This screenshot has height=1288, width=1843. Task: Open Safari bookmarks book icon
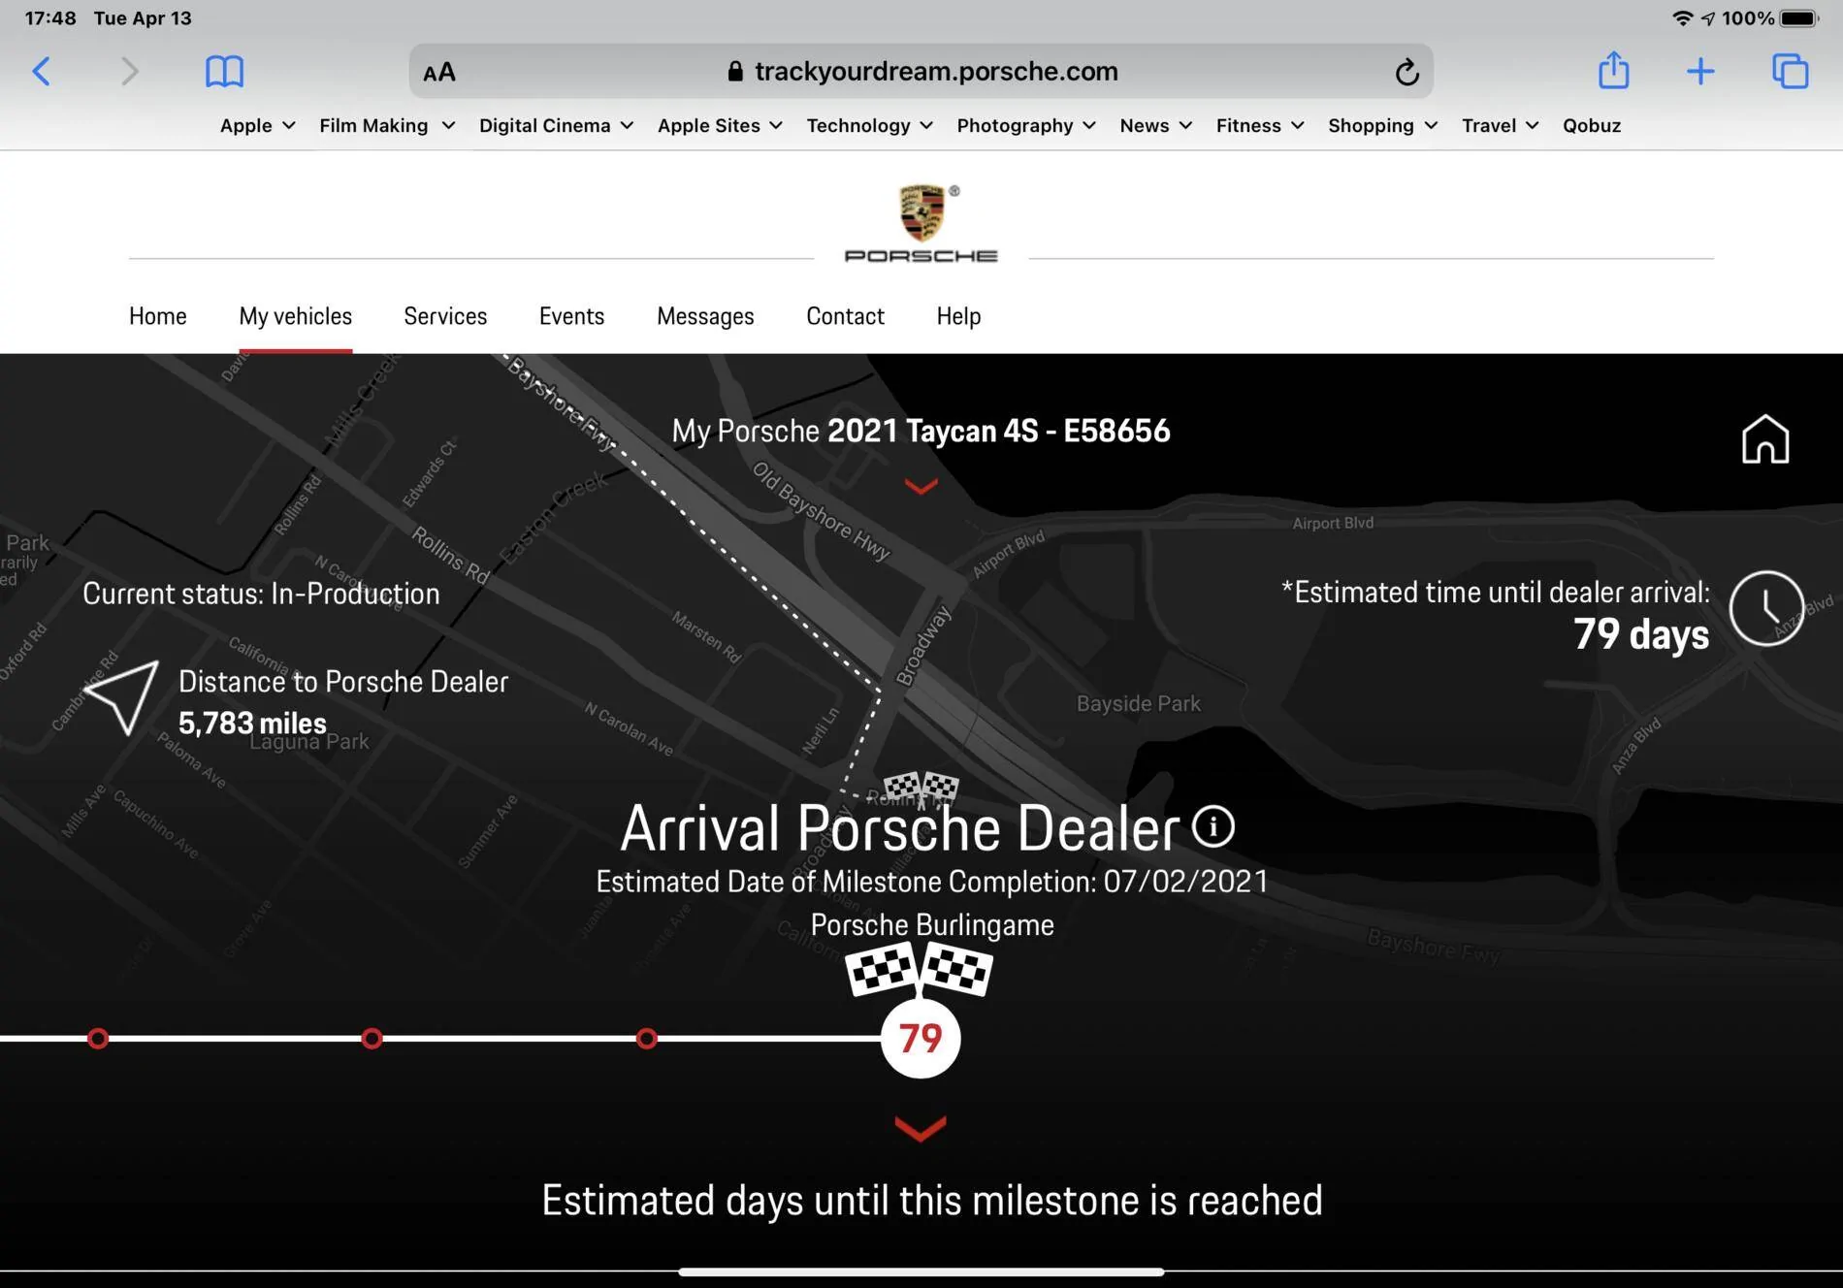[x=224, y=71]
